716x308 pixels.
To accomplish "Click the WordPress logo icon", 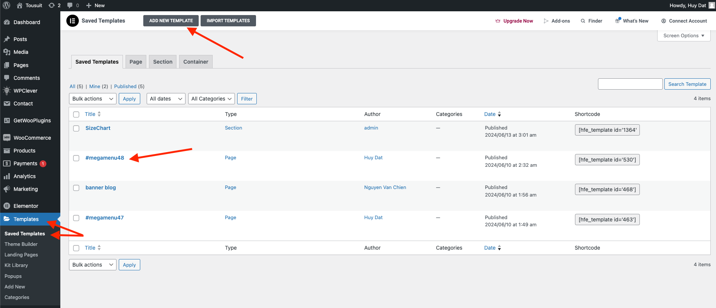I will point(6,5).
